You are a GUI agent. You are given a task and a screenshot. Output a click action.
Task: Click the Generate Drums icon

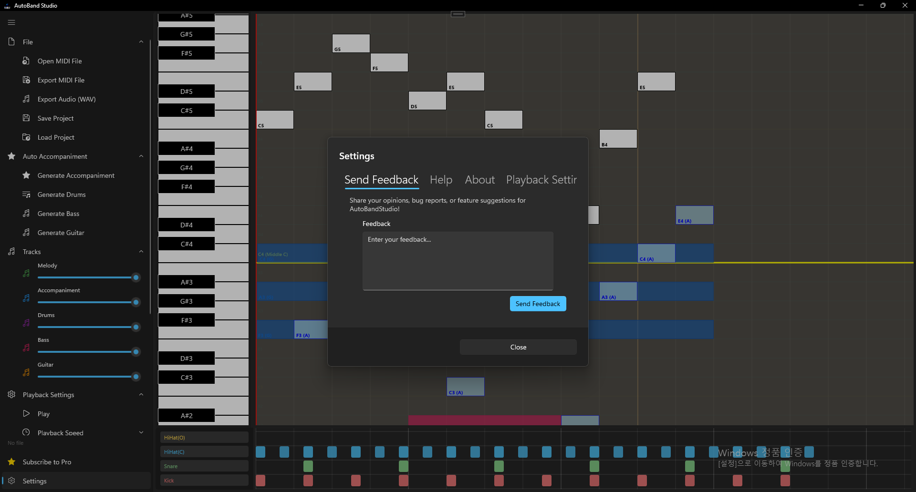click(26, 195)
